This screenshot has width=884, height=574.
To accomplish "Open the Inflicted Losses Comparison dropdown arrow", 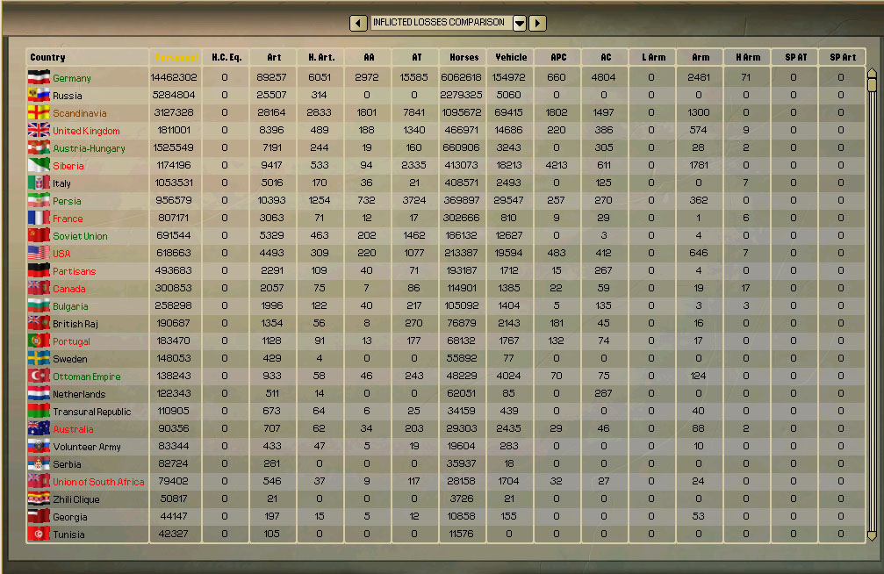I will (x=519, y=23).
